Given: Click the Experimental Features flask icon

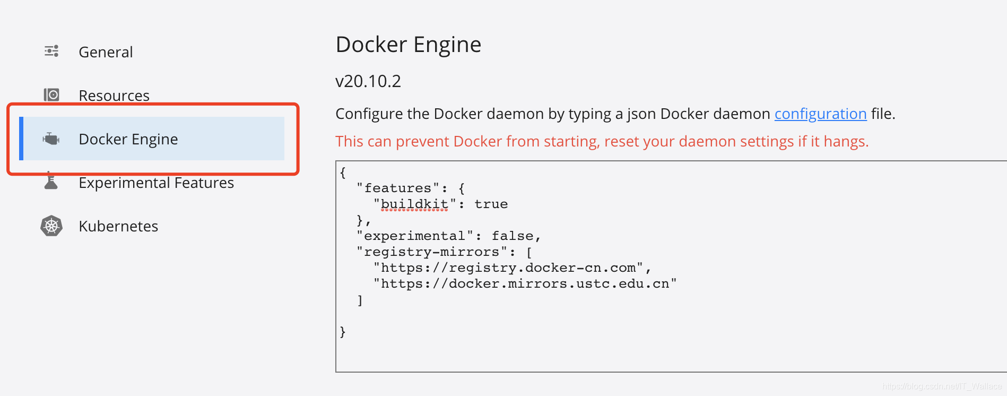Looking at the screenshot, I should (51, 181).
